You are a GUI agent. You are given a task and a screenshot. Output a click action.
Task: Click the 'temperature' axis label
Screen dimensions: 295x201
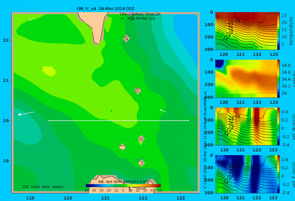[x=291, y=31]
